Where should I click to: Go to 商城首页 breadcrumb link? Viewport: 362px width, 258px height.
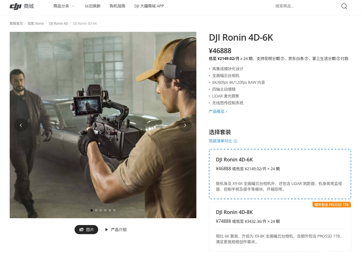click(16, 24)
